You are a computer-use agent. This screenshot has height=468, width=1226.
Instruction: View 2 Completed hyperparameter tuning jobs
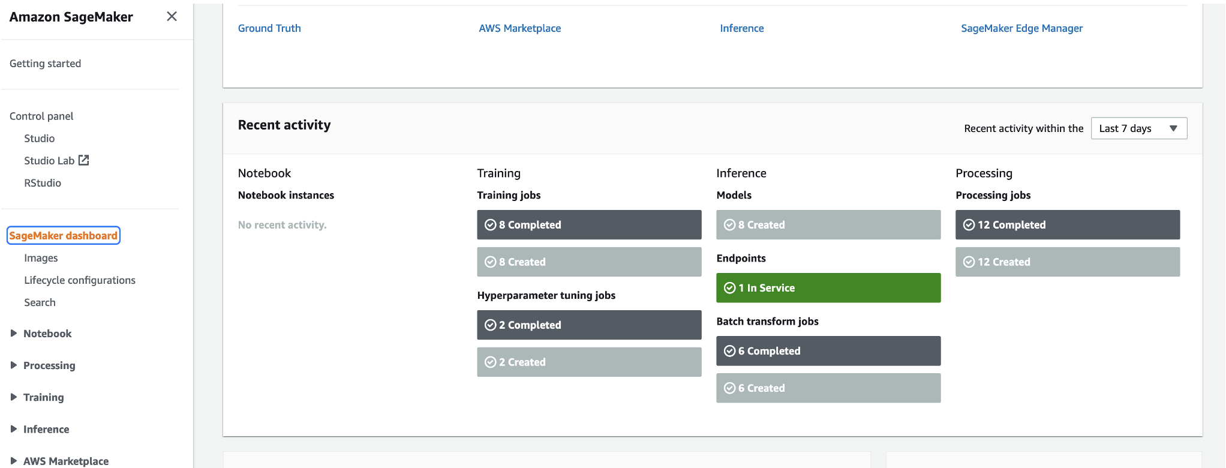(589, 325)
